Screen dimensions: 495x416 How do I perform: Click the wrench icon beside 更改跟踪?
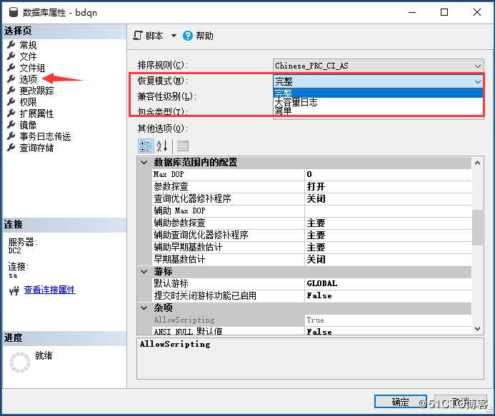11,91
